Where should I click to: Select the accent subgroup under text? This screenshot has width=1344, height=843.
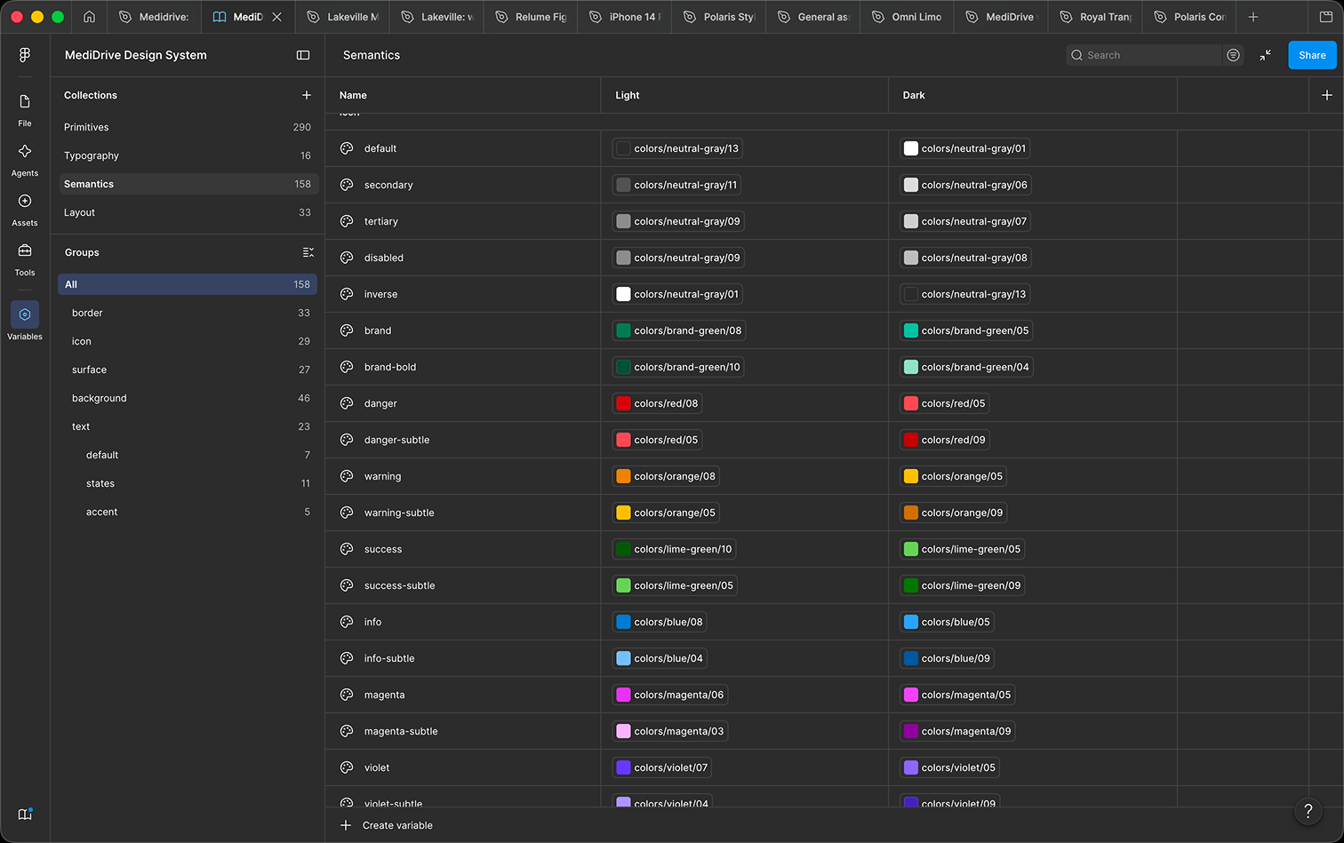pyautogui.click(x=188, y=512)
